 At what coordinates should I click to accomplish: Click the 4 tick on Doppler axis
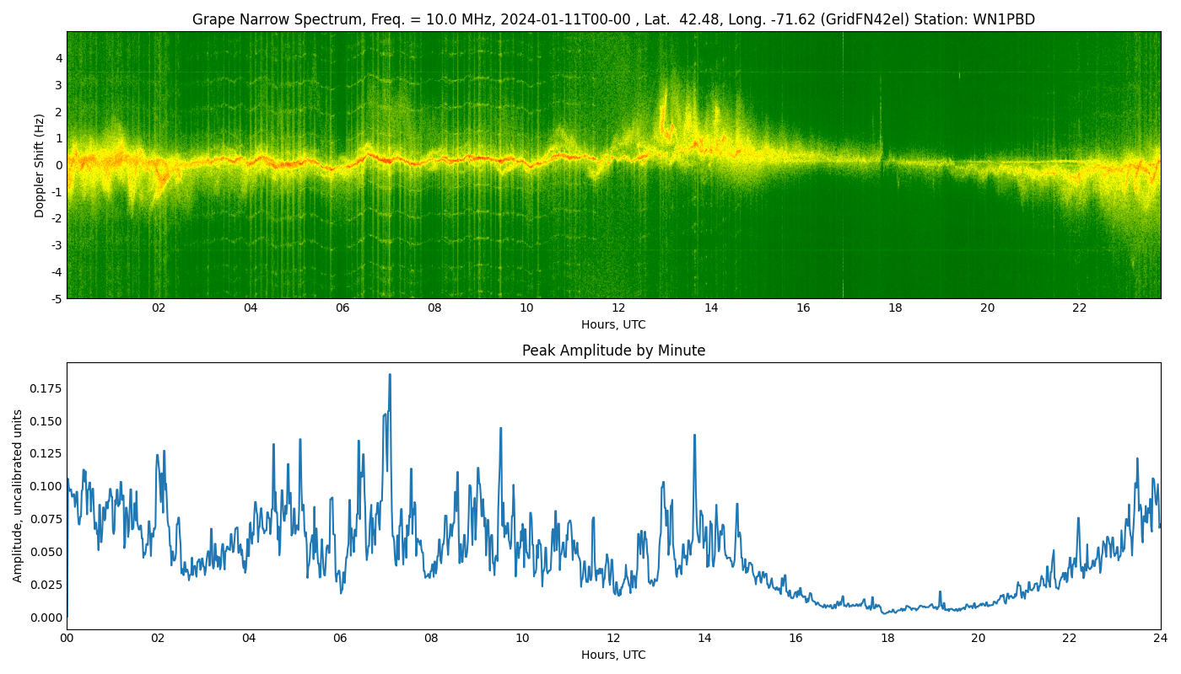[59, 58]
